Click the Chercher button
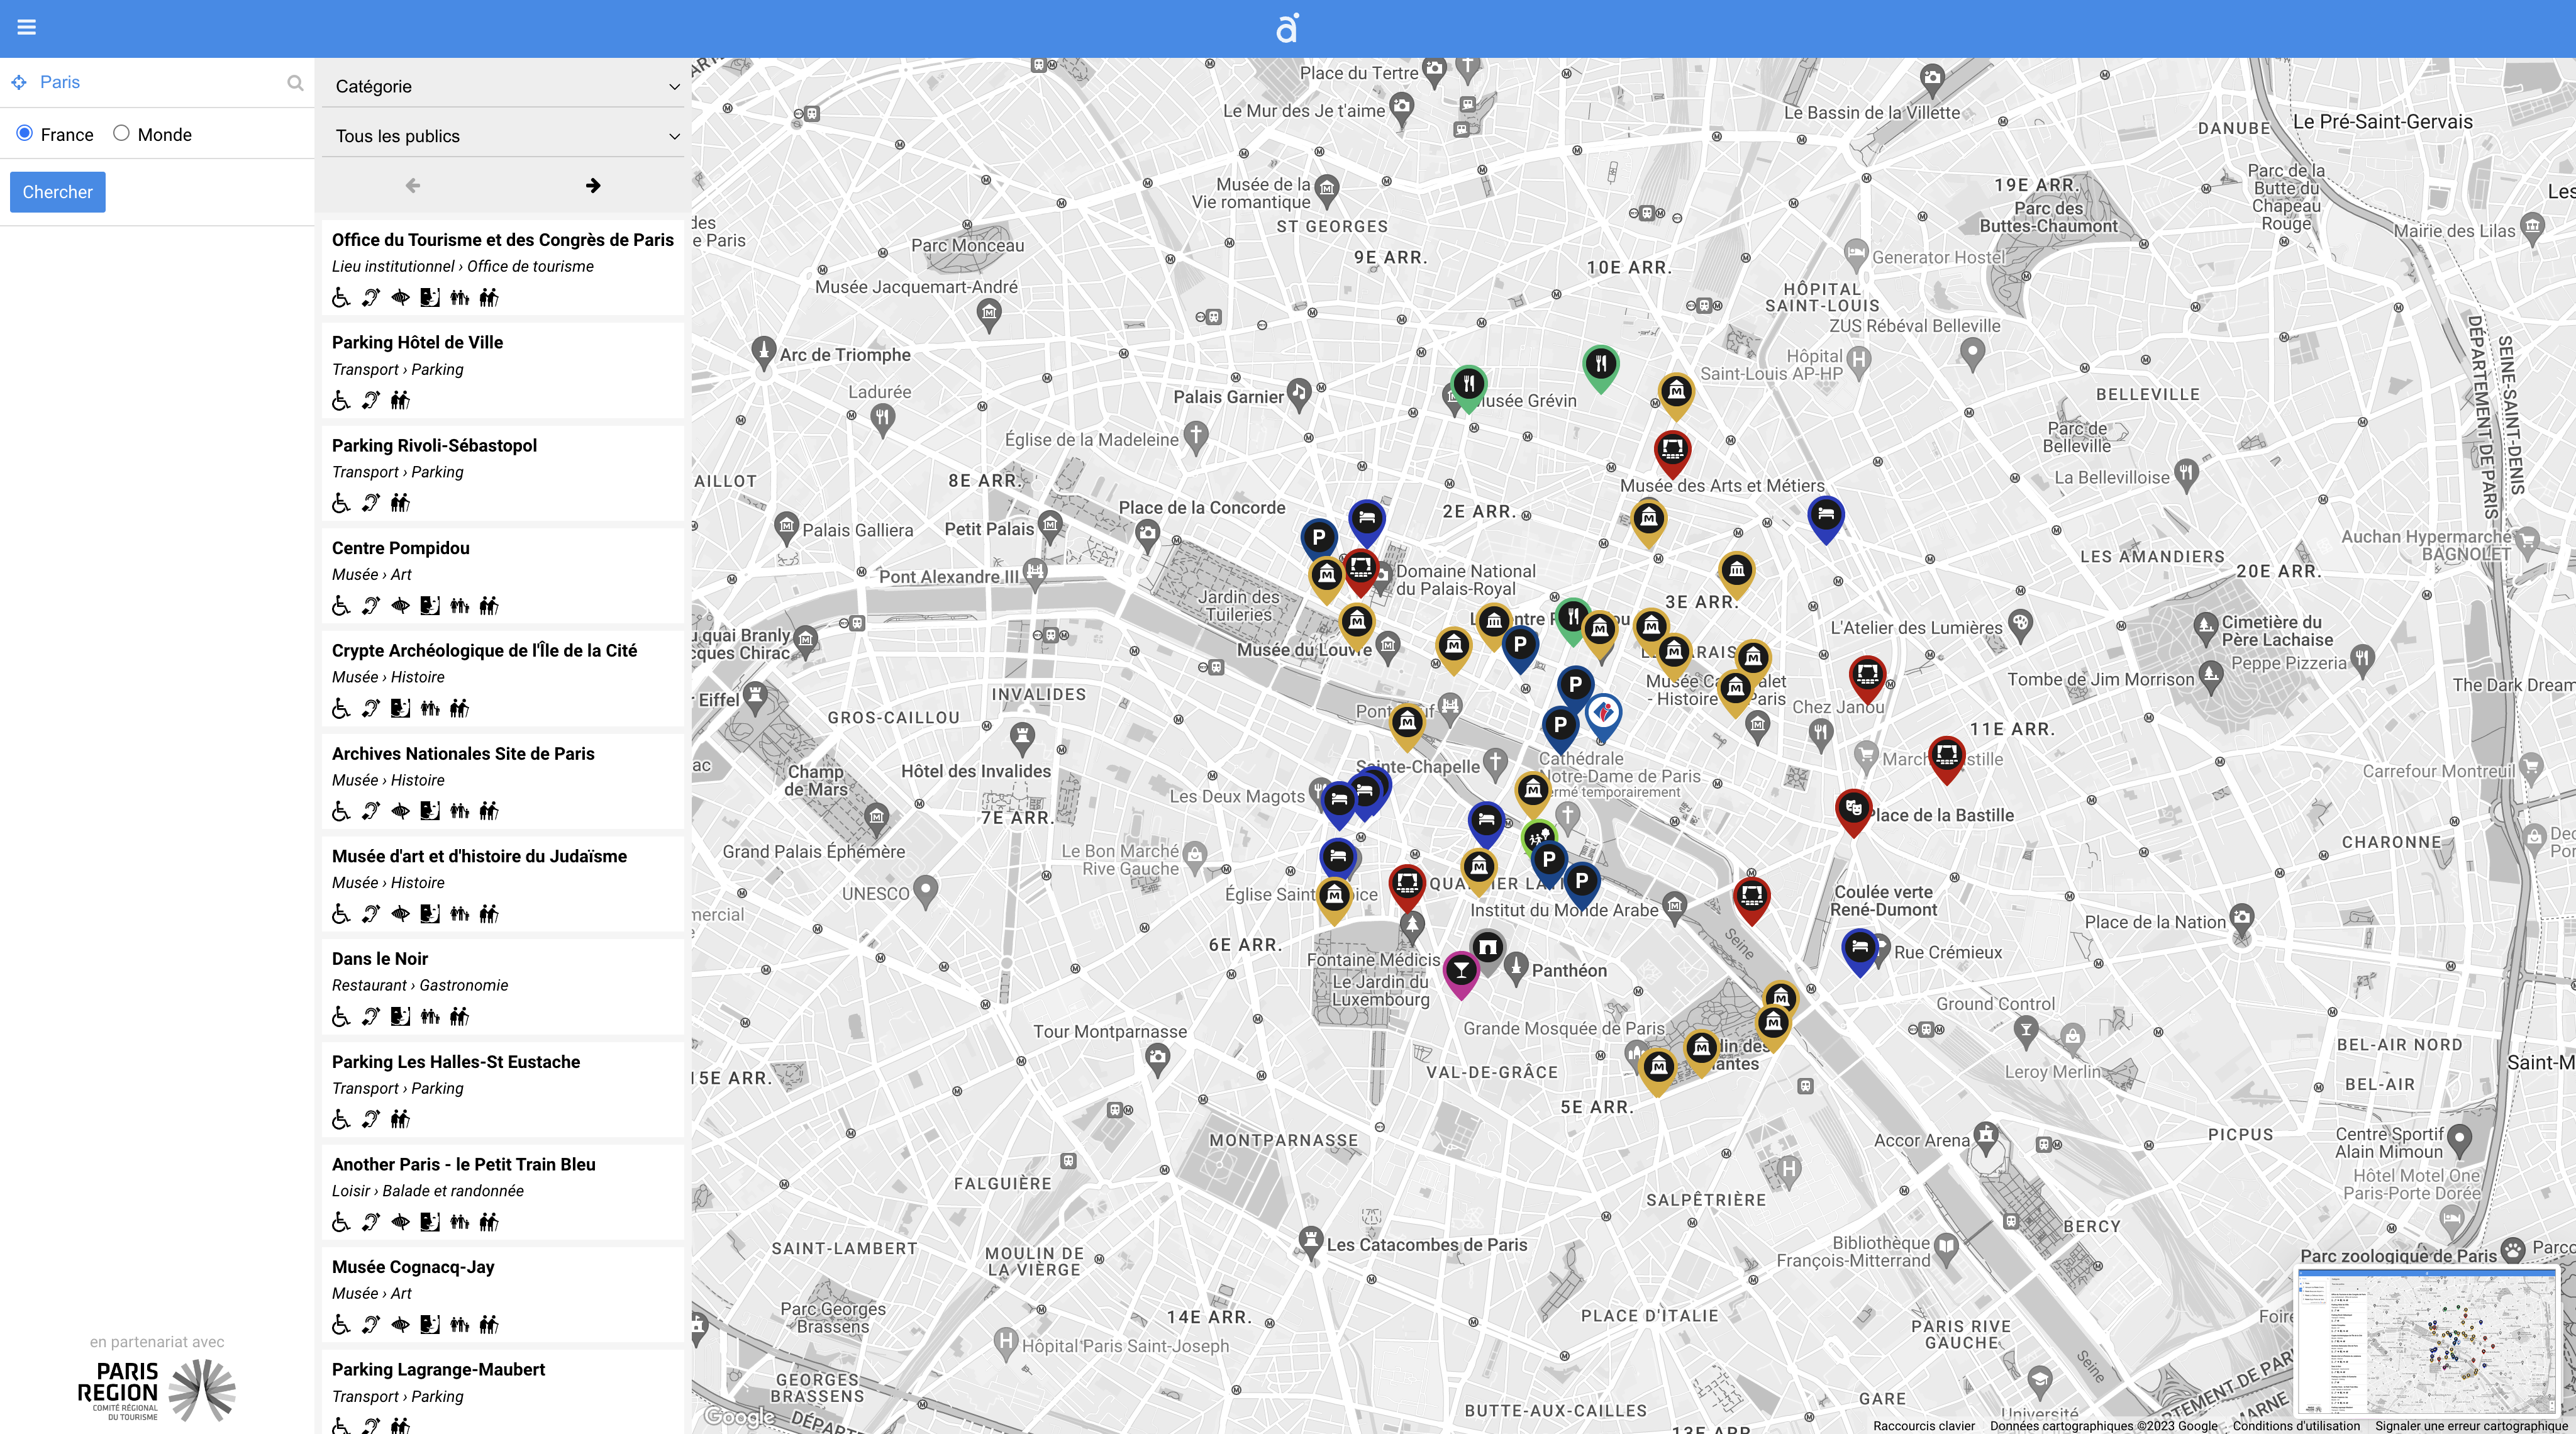 (x=57, y=192)
